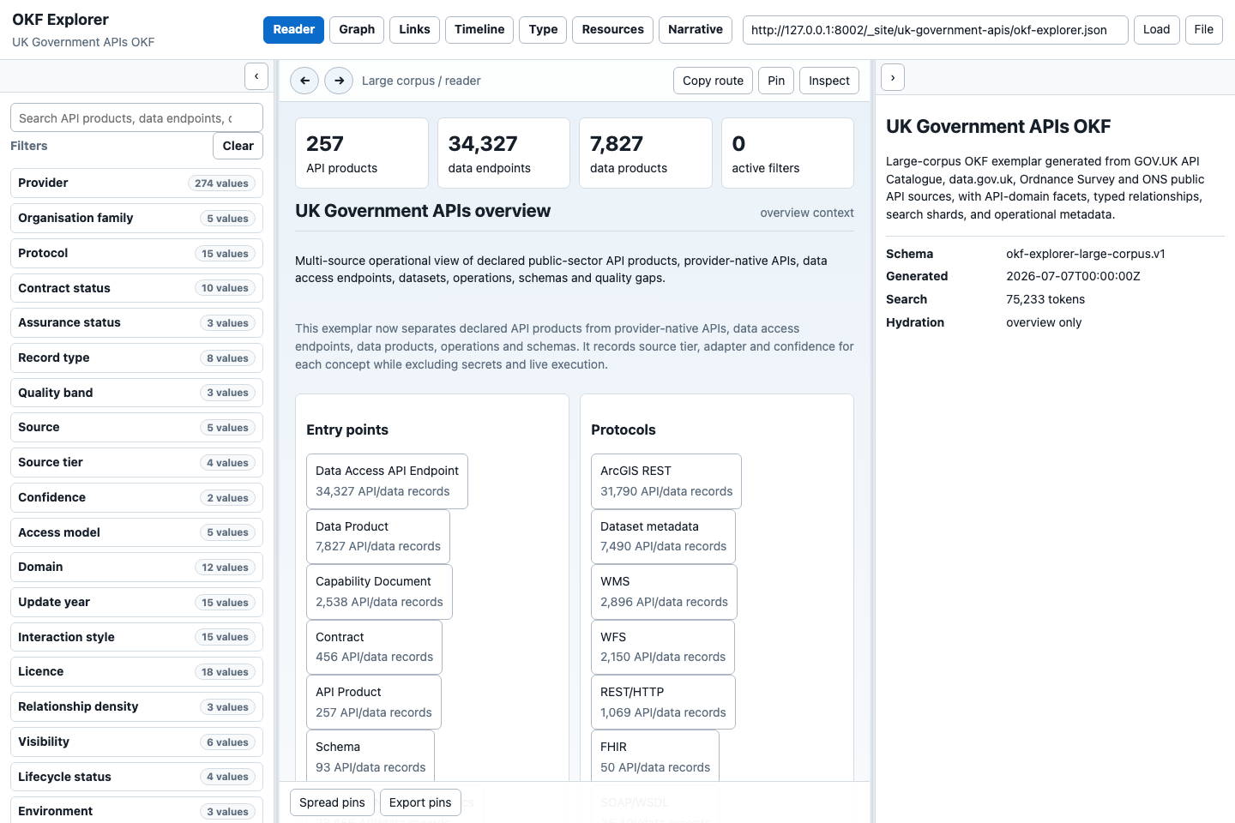
Task: Toggle the right details panel chevron
Action: pos(893,77)
